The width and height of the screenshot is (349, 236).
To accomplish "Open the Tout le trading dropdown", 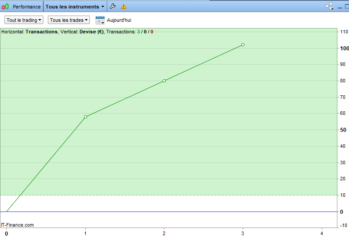I will pyautogui.click(x=24, y=20).
